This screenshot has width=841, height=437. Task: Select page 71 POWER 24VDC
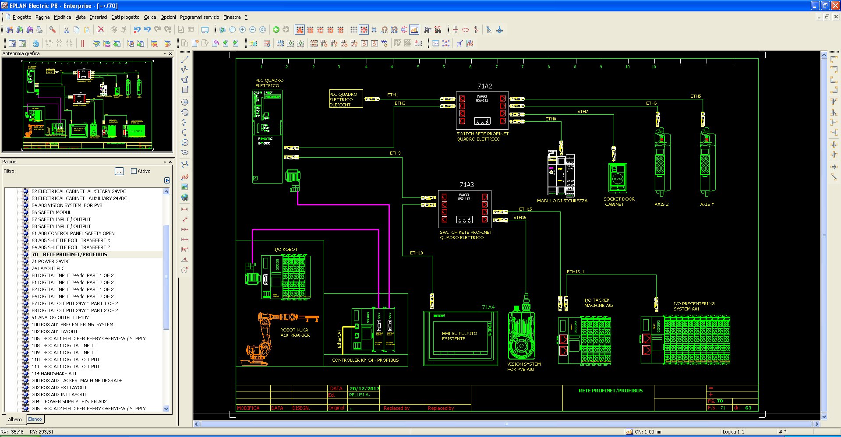(50, 261)
